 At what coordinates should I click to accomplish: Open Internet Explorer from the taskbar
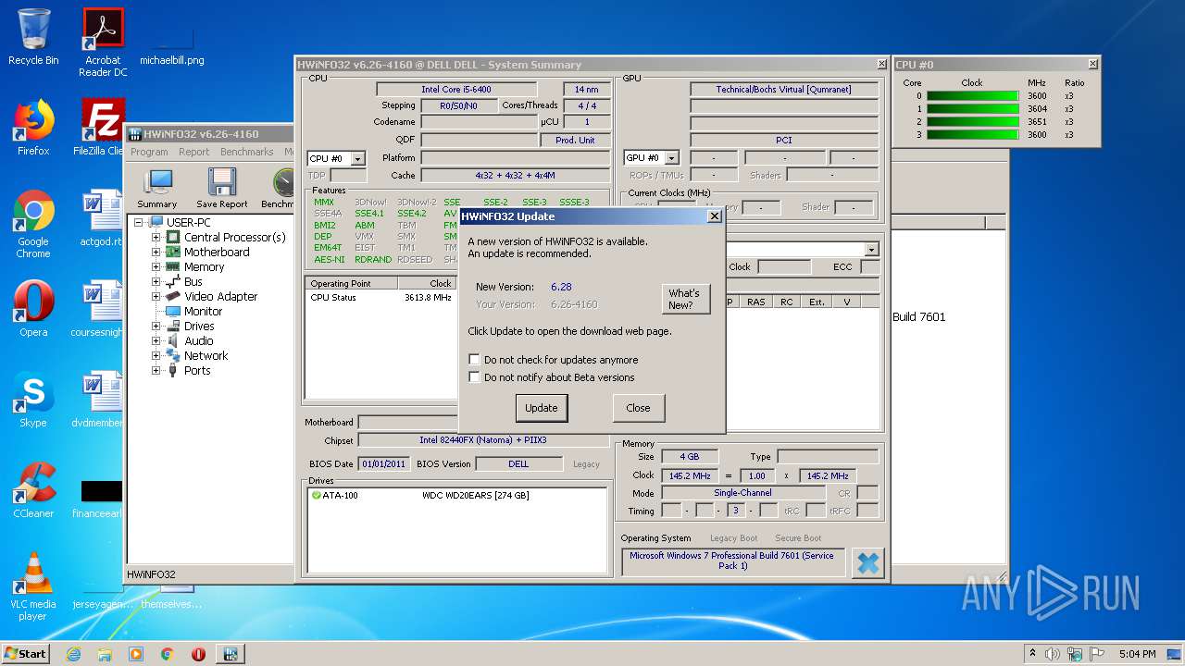click(74, 654)
